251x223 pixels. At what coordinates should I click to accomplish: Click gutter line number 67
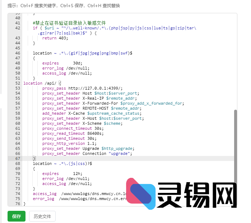[18, 158]
